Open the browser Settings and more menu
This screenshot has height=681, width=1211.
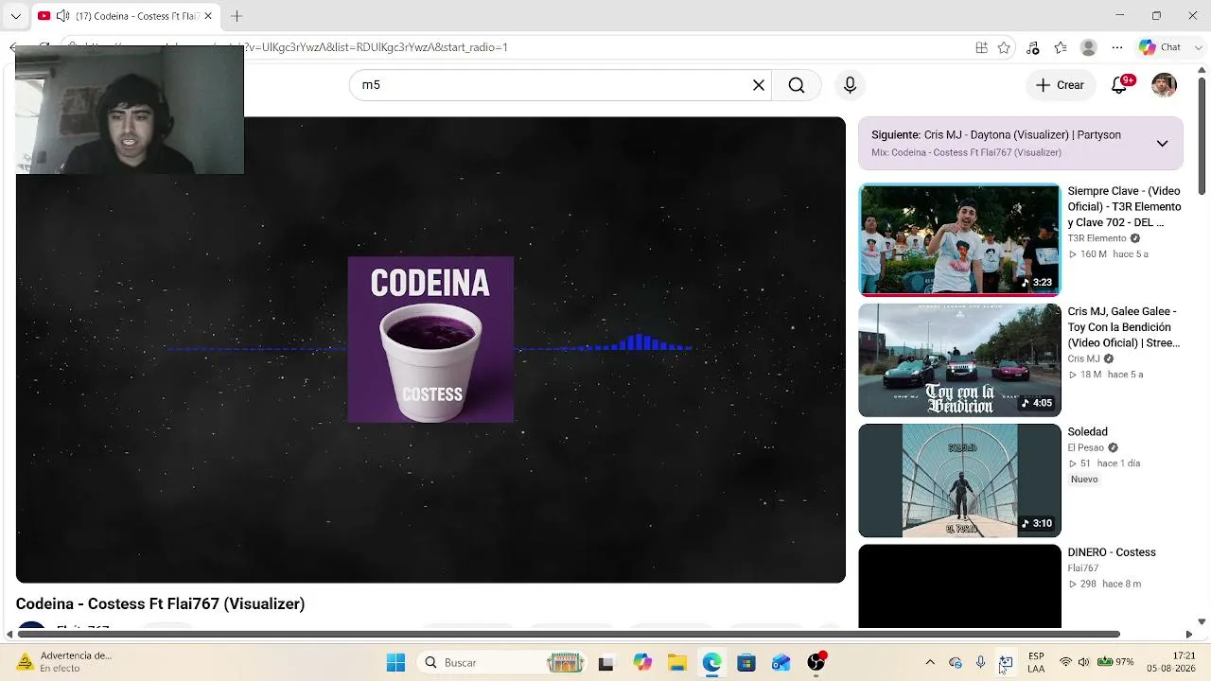click(x=1117, y=47)
